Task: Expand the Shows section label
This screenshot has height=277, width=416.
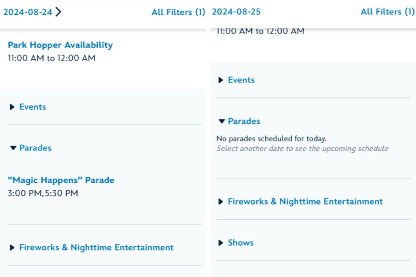Action: point(241,243)
